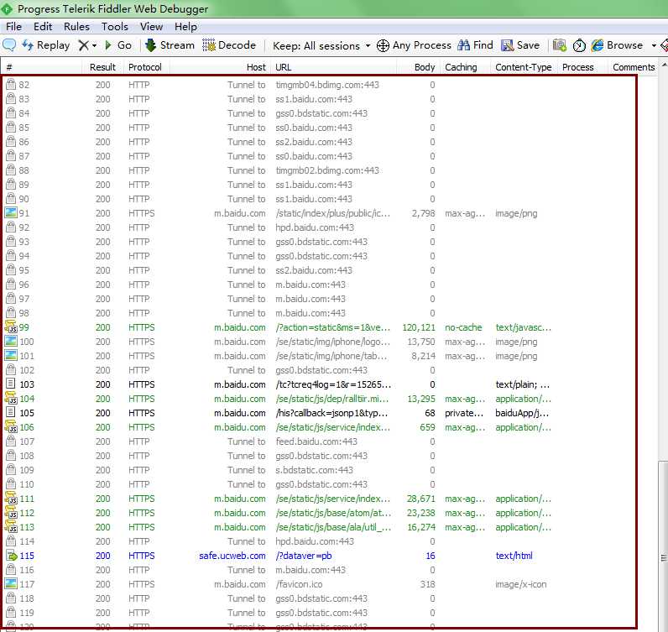Sort by the Body column header
The height and width of the screenshot is (632, 668).
point(418,67)
